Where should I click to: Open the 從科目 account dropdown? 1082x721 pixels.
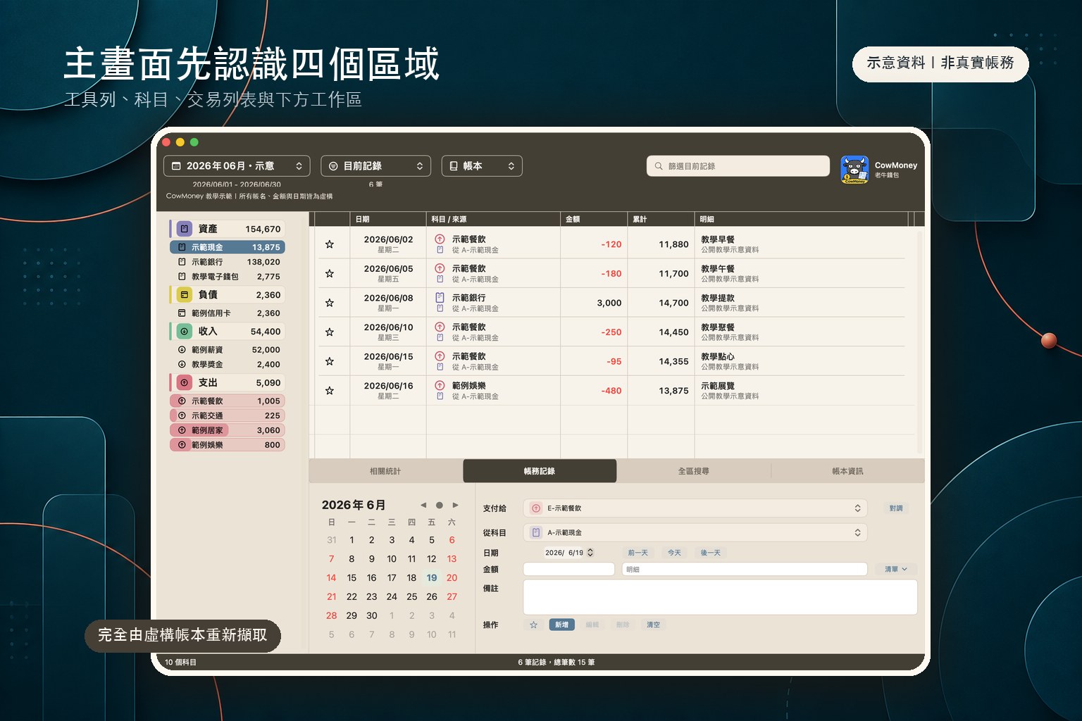tap(695, 533)
